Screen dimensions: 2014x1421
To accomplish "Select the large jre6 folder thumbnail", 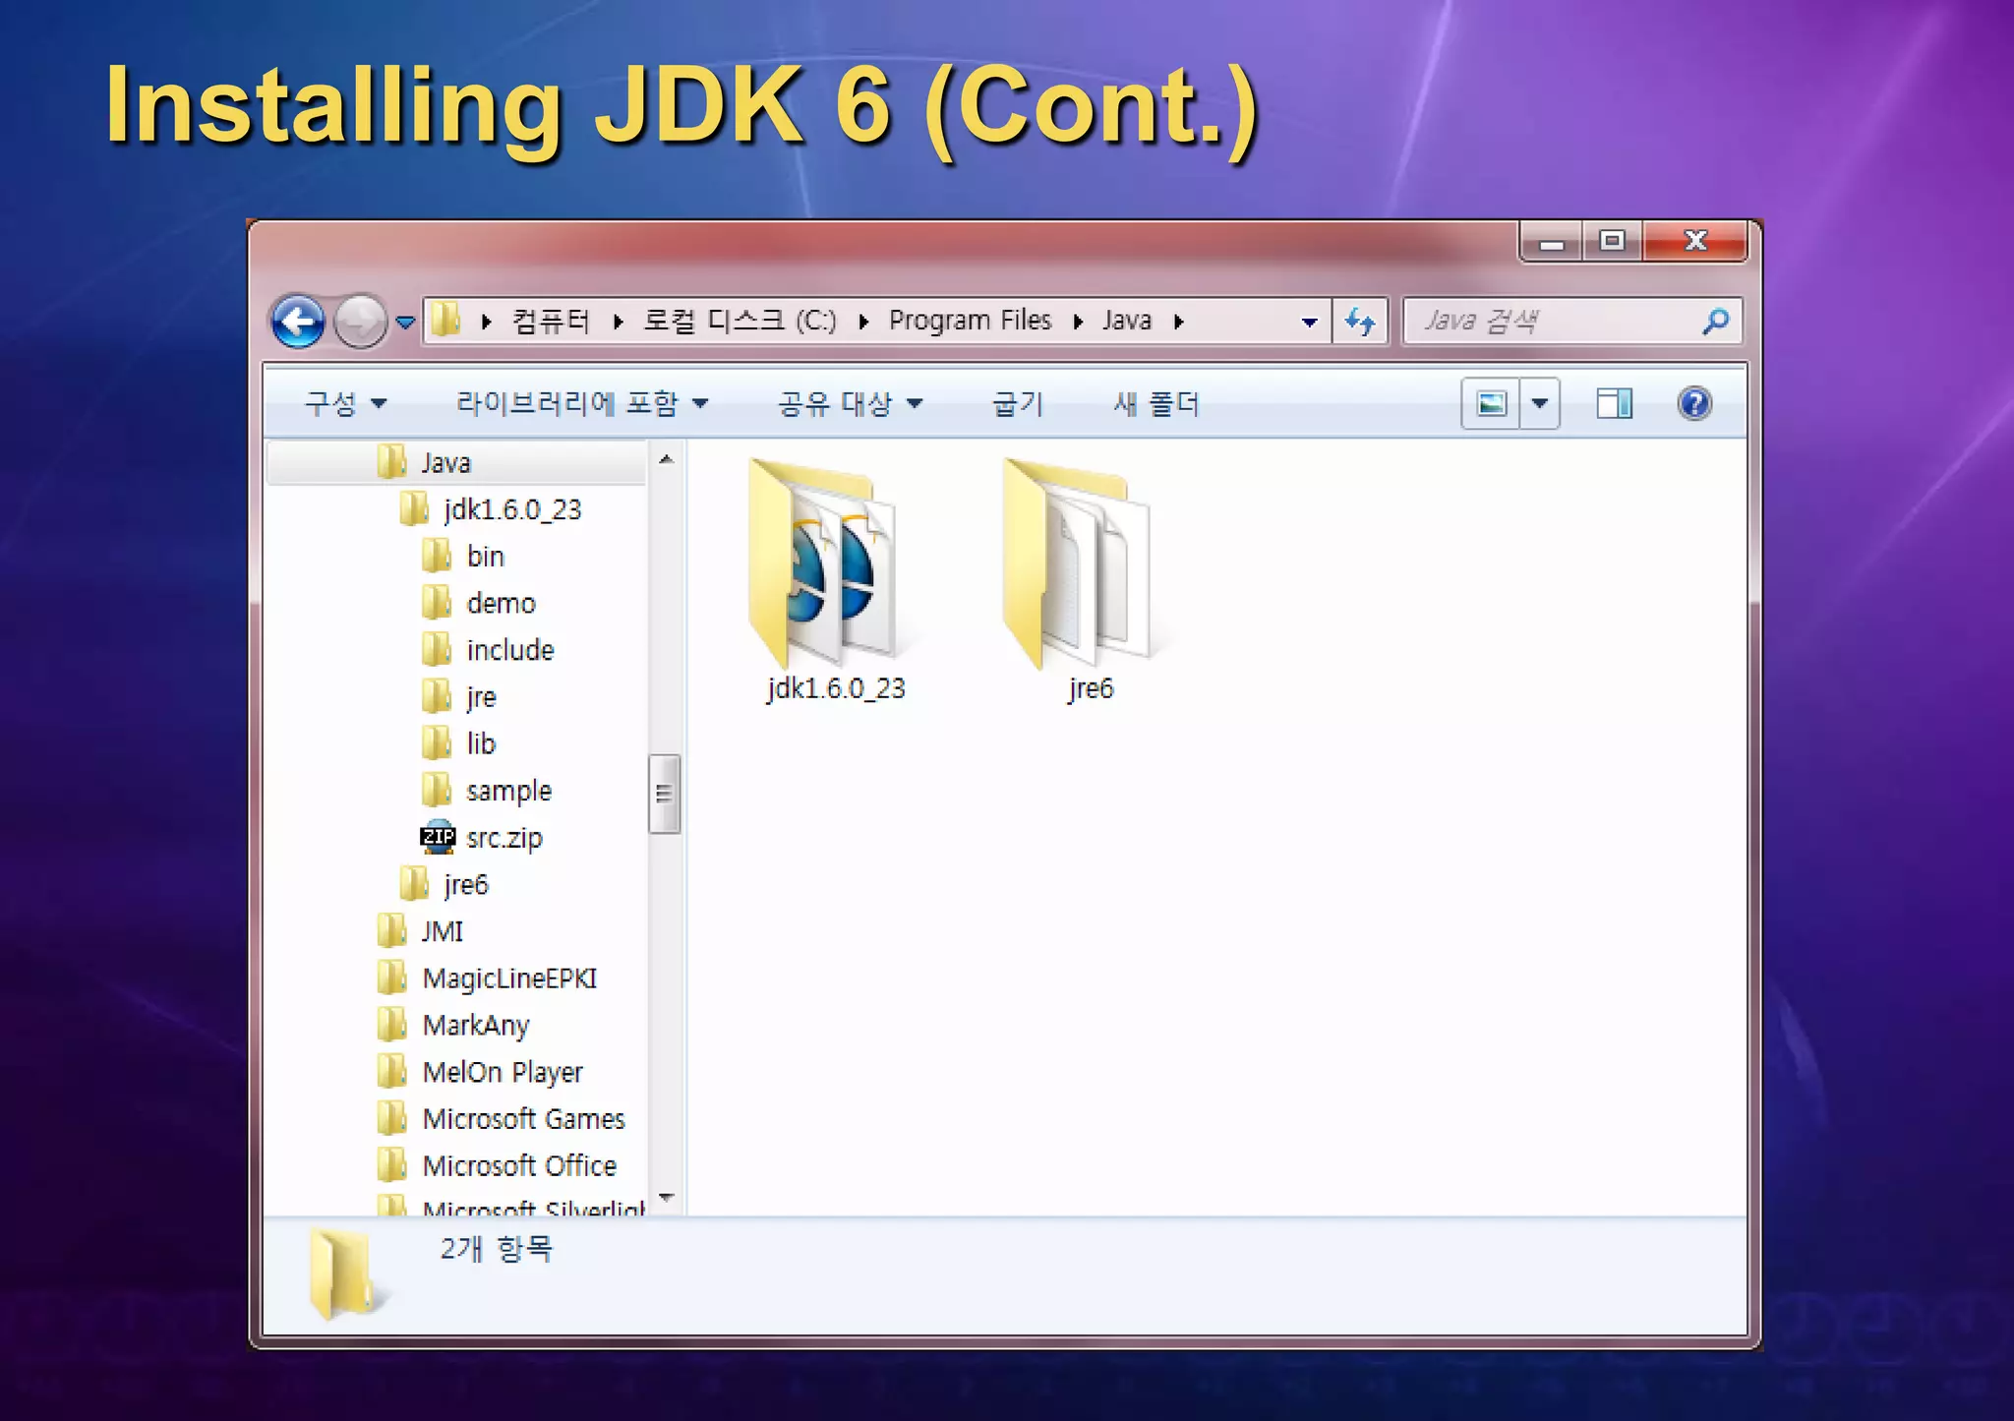I will 1089,580.
